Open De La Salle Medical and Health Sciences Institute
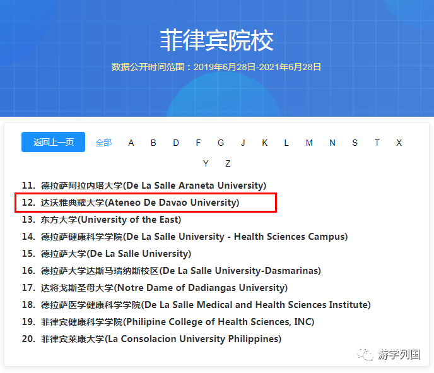 pos(196,305)
